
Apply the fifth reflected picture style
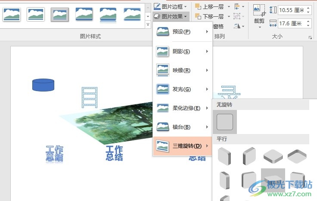(108, 14)
